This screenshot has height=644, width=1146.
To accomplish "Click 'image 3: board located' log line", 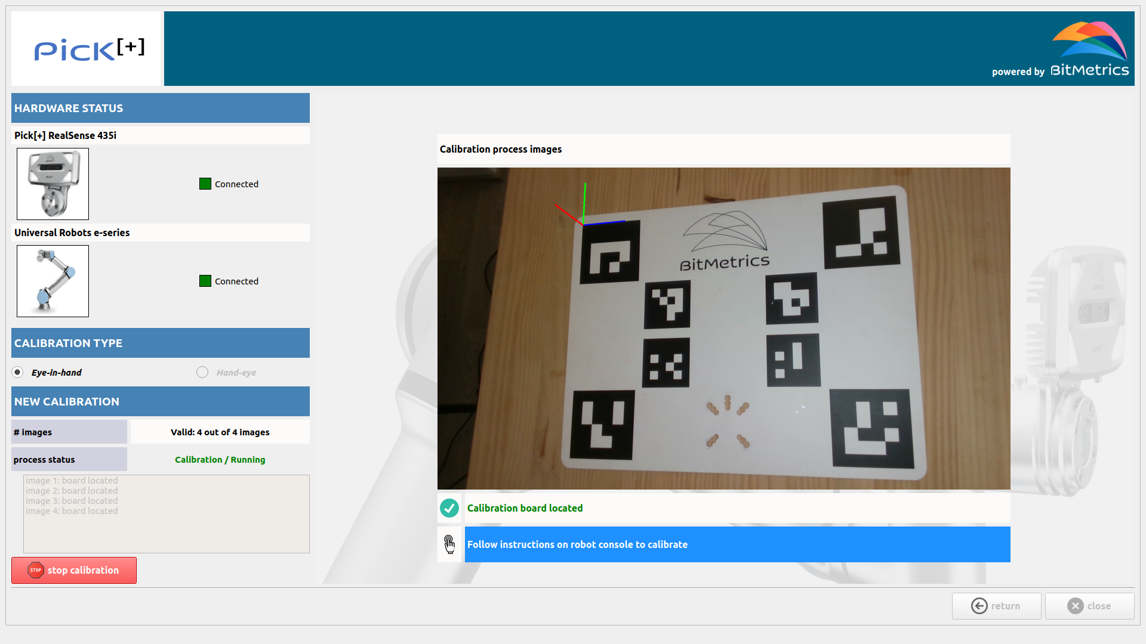I will point(72,501).
